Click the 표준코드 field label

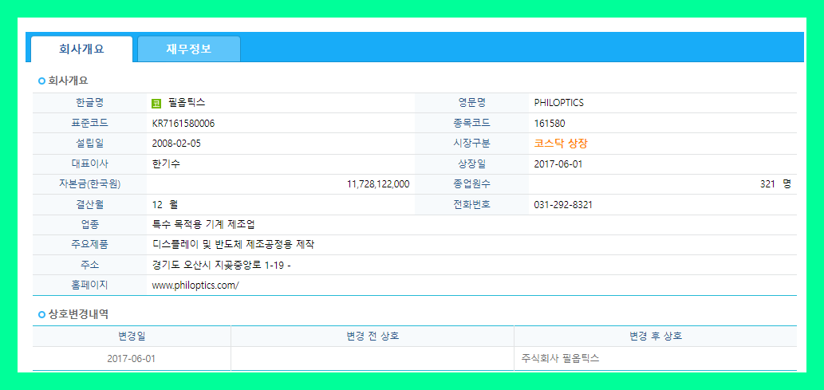(x=89, y=123)
